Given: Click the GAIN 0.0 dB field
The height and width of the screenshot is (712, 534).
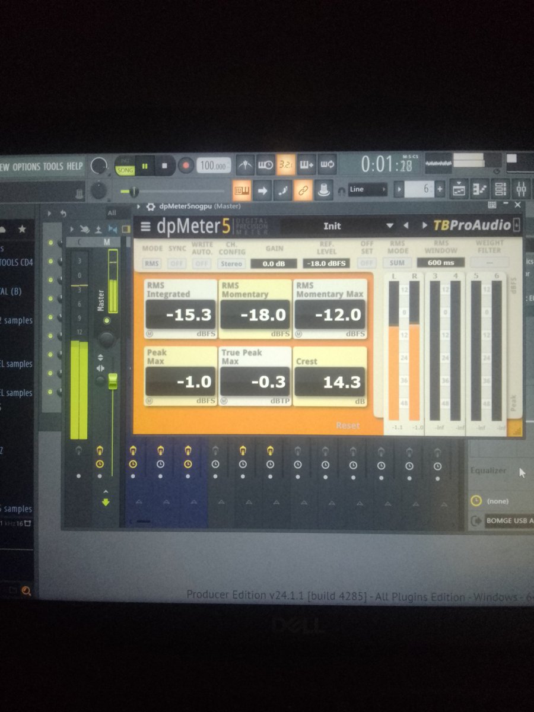Looking at the screenshot, I should [x=274, y=263].
